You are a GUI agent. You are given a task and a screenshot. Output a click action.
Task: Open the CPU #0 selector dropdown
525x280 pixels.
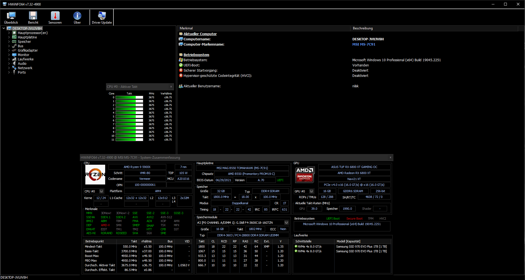click(x=102, y=191)
